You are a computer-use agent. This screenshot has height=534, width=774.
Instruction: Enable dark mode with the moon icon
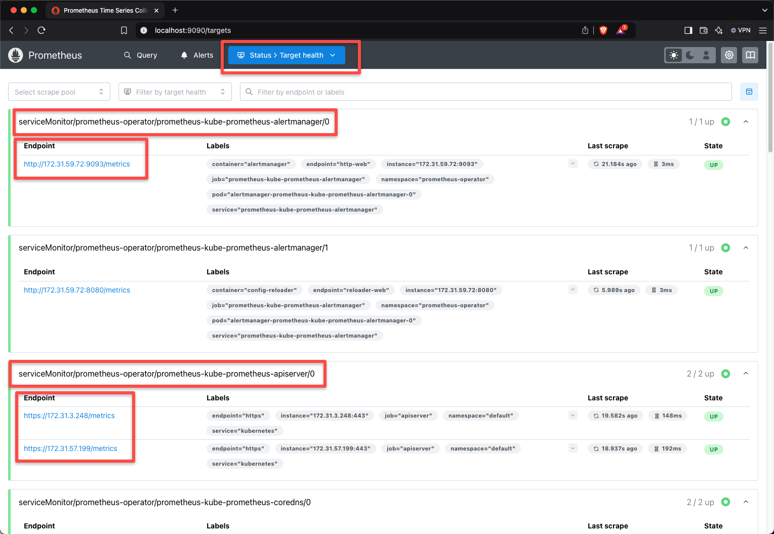pyautogui.click(x=690, y=55)
